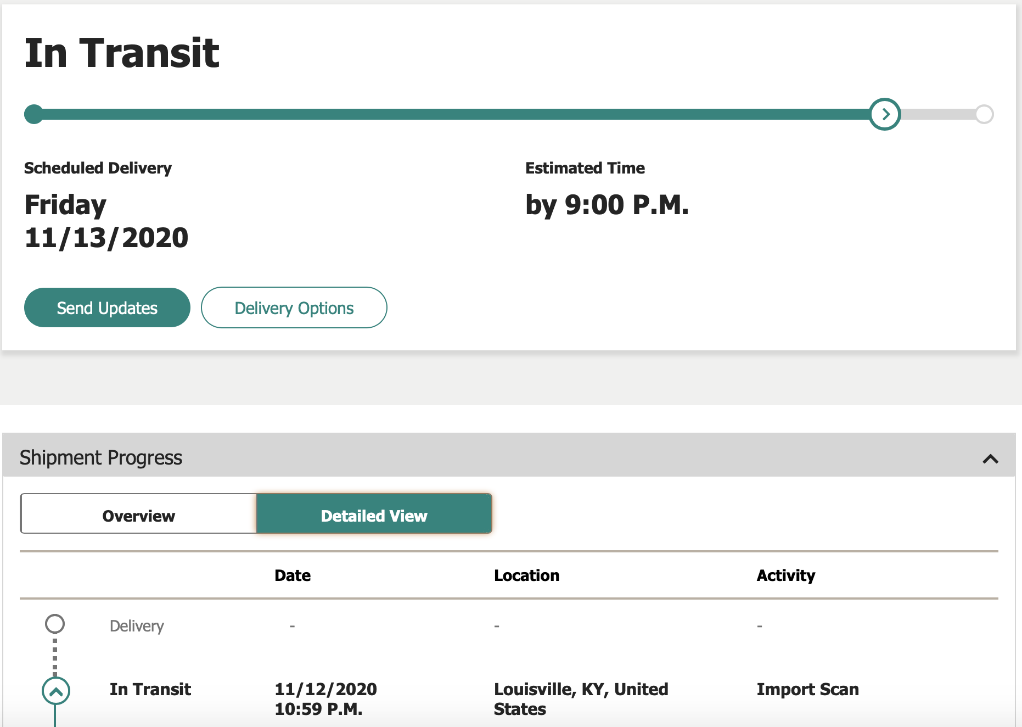Click the Activity column header
Image resolution: width=1022 pixels, height=727 pixels.
pyautogui.click(x=785, y=575)
